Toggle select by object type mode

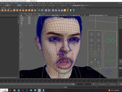(x=7, y=5)
